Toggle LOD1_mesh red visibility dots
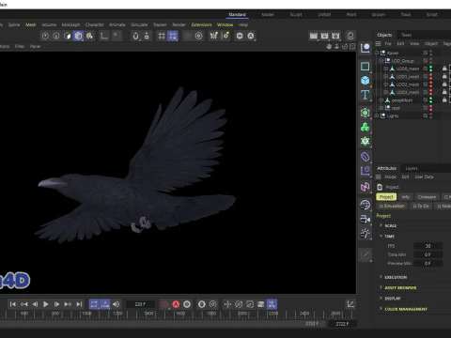Viewport: 451px width, 338px height. 431,76
